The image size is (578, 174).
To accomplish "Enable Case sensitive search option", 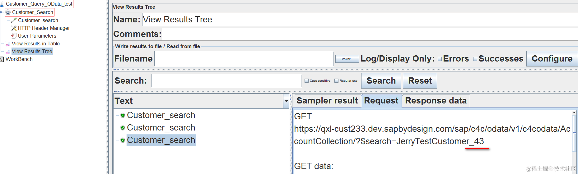I will [306, 80].
